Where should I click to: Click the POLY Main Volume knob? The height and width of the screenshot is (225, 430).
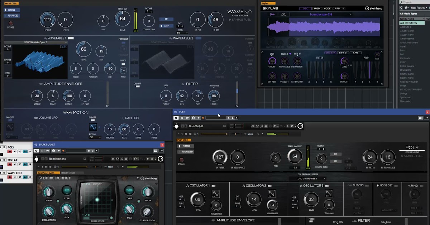pyautogui.click(x=295, y=156)
